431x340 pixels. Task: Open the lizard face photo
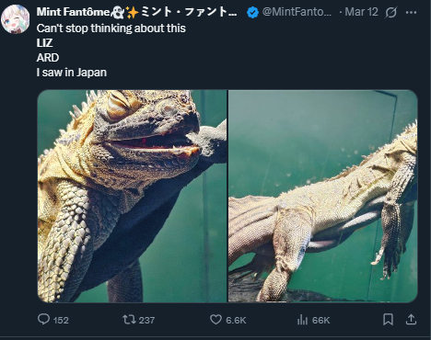click(132, 196)
